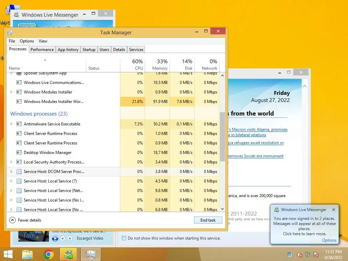
Task: Click the process list scroll up arrow
Action: (222, 76)
